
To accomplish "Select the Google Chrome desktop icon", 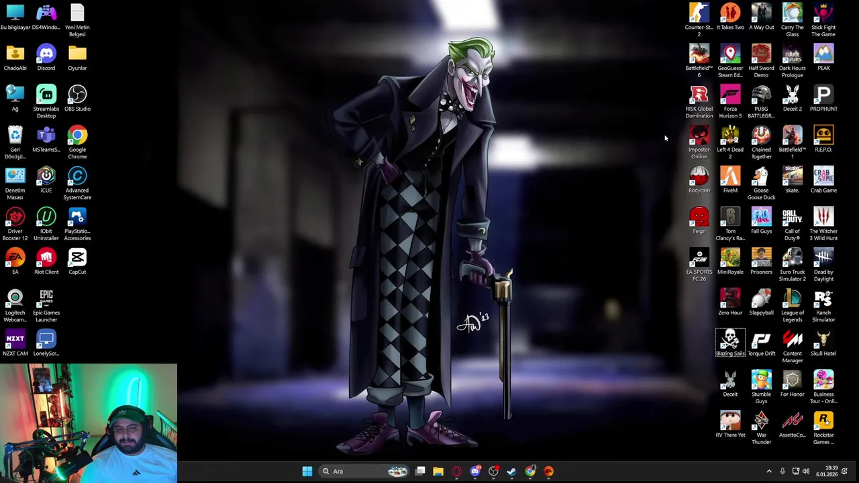I will (77, 142).
